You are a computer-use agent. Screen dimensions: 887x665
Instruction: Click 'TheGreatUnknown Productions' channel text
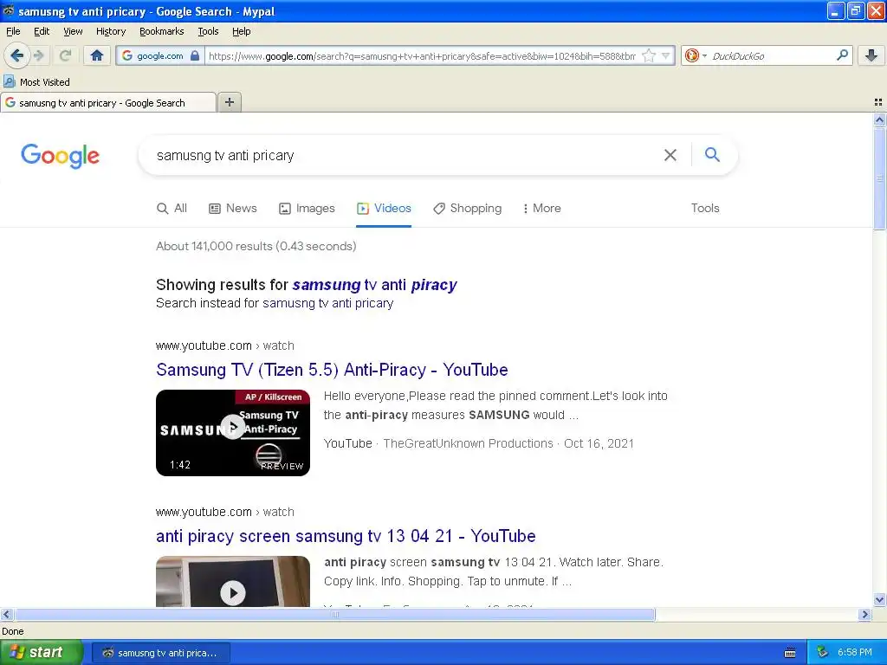point(468,443)
